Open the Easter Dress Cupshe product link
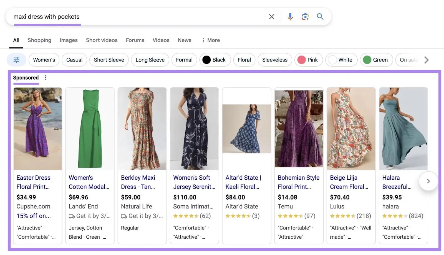Image resolution: width=444 pixels, height=255 pixels. [33, 182]
